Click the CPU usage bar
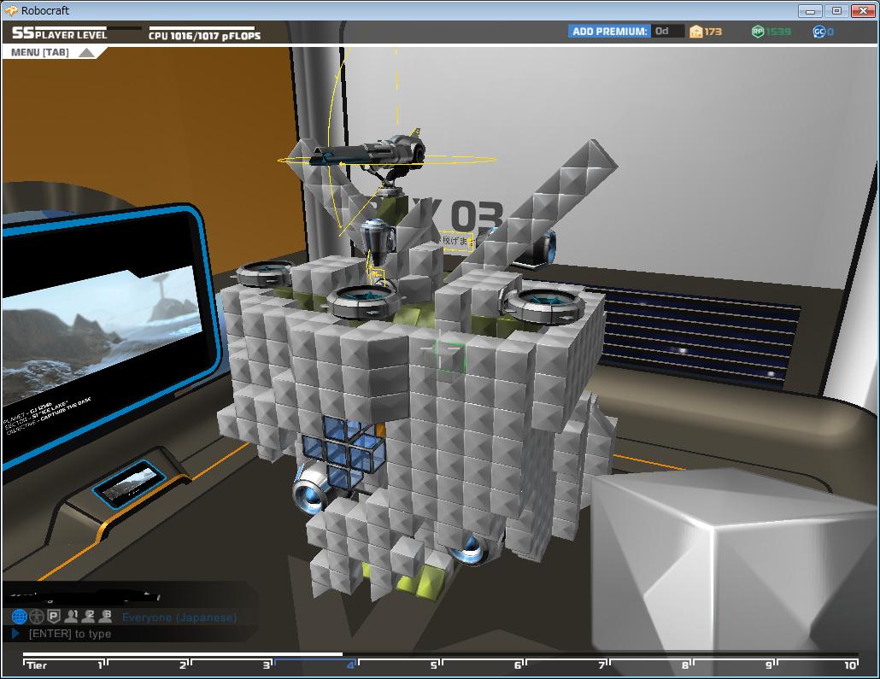The image size is (880, 679). point(202,27)
